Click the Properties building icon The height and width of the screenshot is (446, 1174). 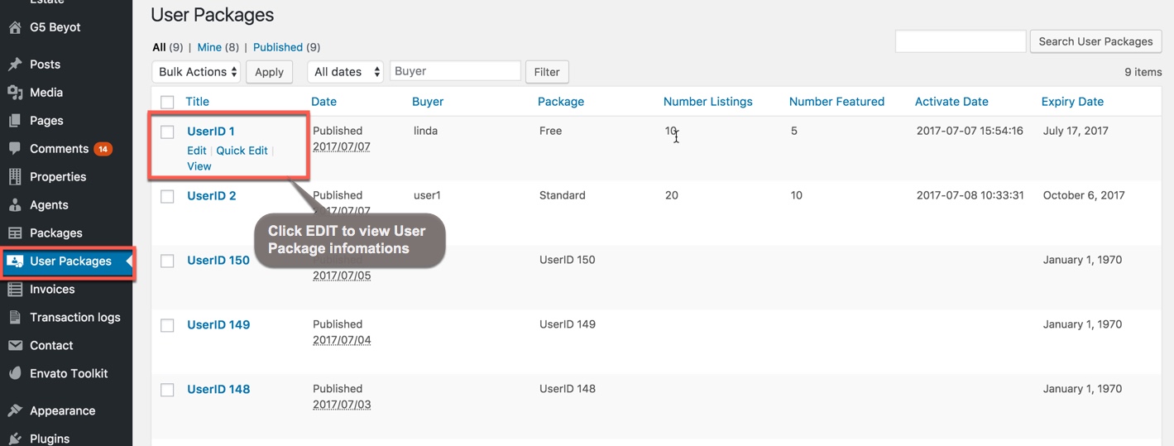point(14,177)
